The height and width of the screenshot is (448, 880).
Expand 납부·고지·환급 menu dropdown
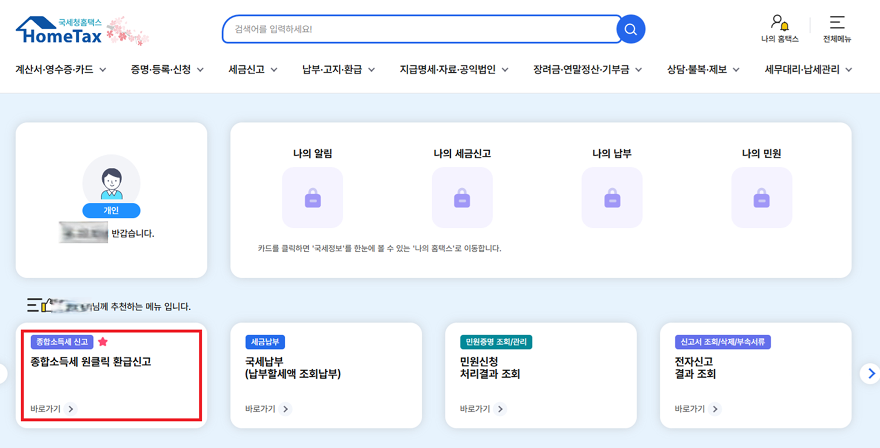click(x=338, y=69)
